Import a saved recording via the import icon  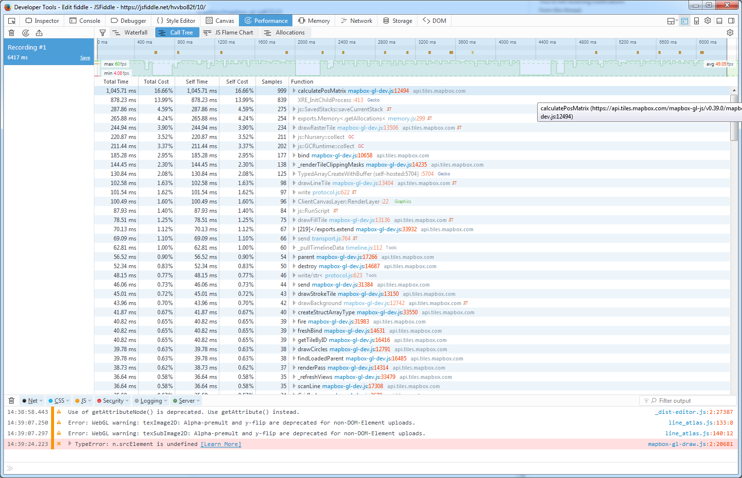pyautogui.click(x=40, y=33)
